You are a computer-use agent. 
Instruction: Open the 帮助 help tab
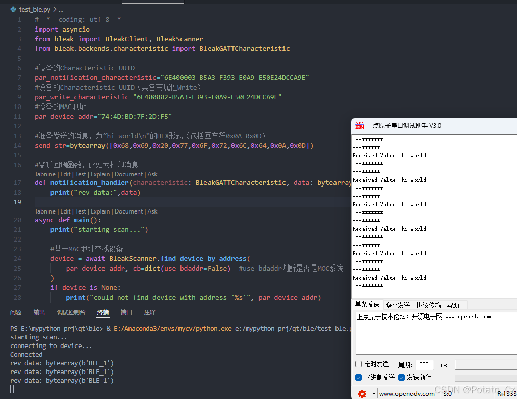[453, 305]
